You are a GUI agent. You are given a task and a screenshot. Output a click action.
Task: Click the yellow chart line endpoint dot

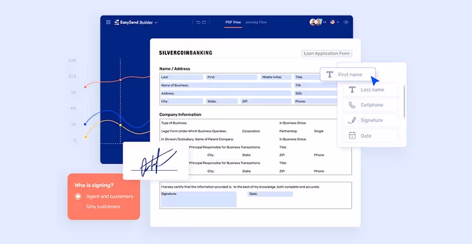pyautogui.click(x=85, y=137)
